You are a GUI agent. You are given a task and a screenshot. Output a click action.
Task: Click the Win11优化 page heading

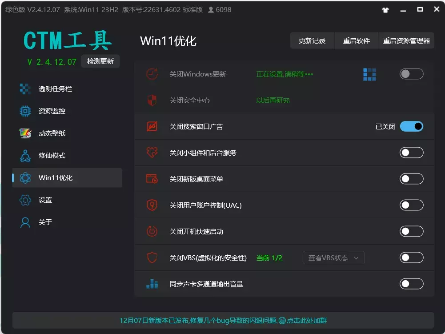click(168, 41)
